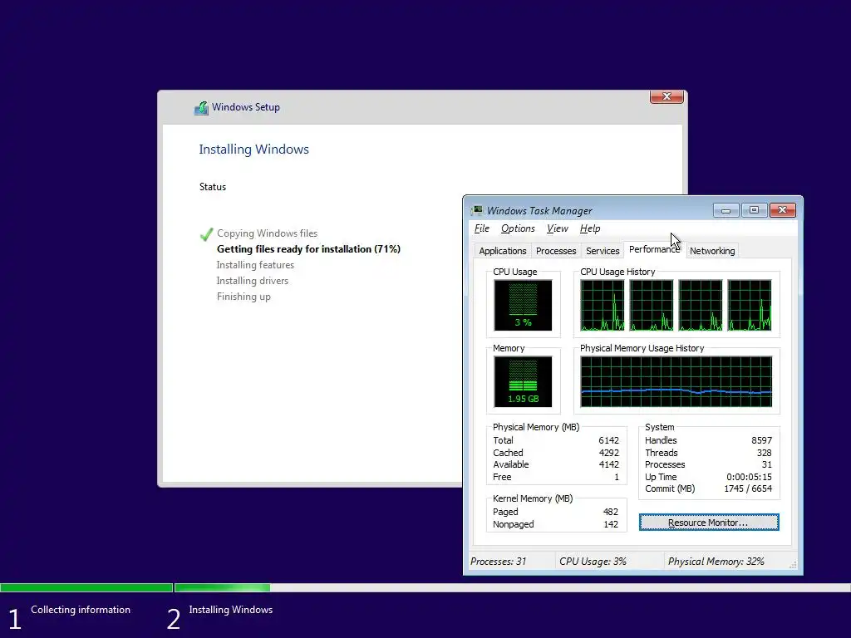Click the CPU Usage gauge showing 3 %
The image size is (851, 638).
(523, 306)
